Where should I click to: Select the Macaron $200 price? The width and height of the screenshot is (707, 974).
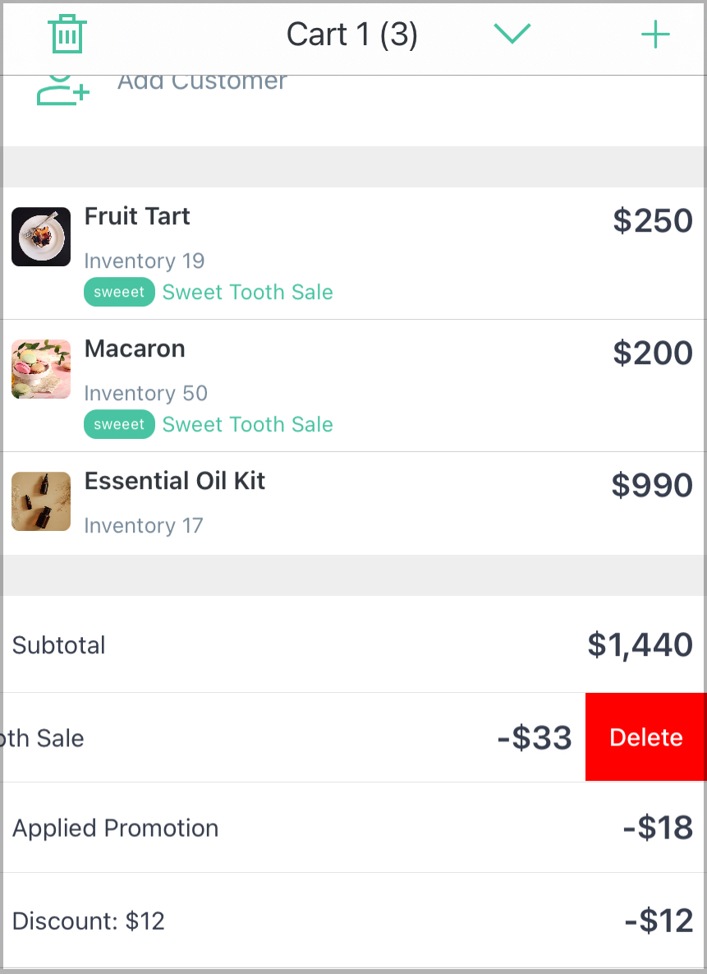[x=653, y=353]
